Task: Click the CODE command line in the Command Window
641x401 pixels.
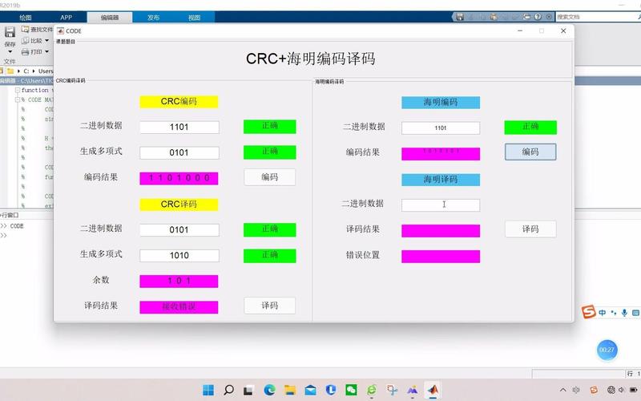Action: tap(17, 226)
